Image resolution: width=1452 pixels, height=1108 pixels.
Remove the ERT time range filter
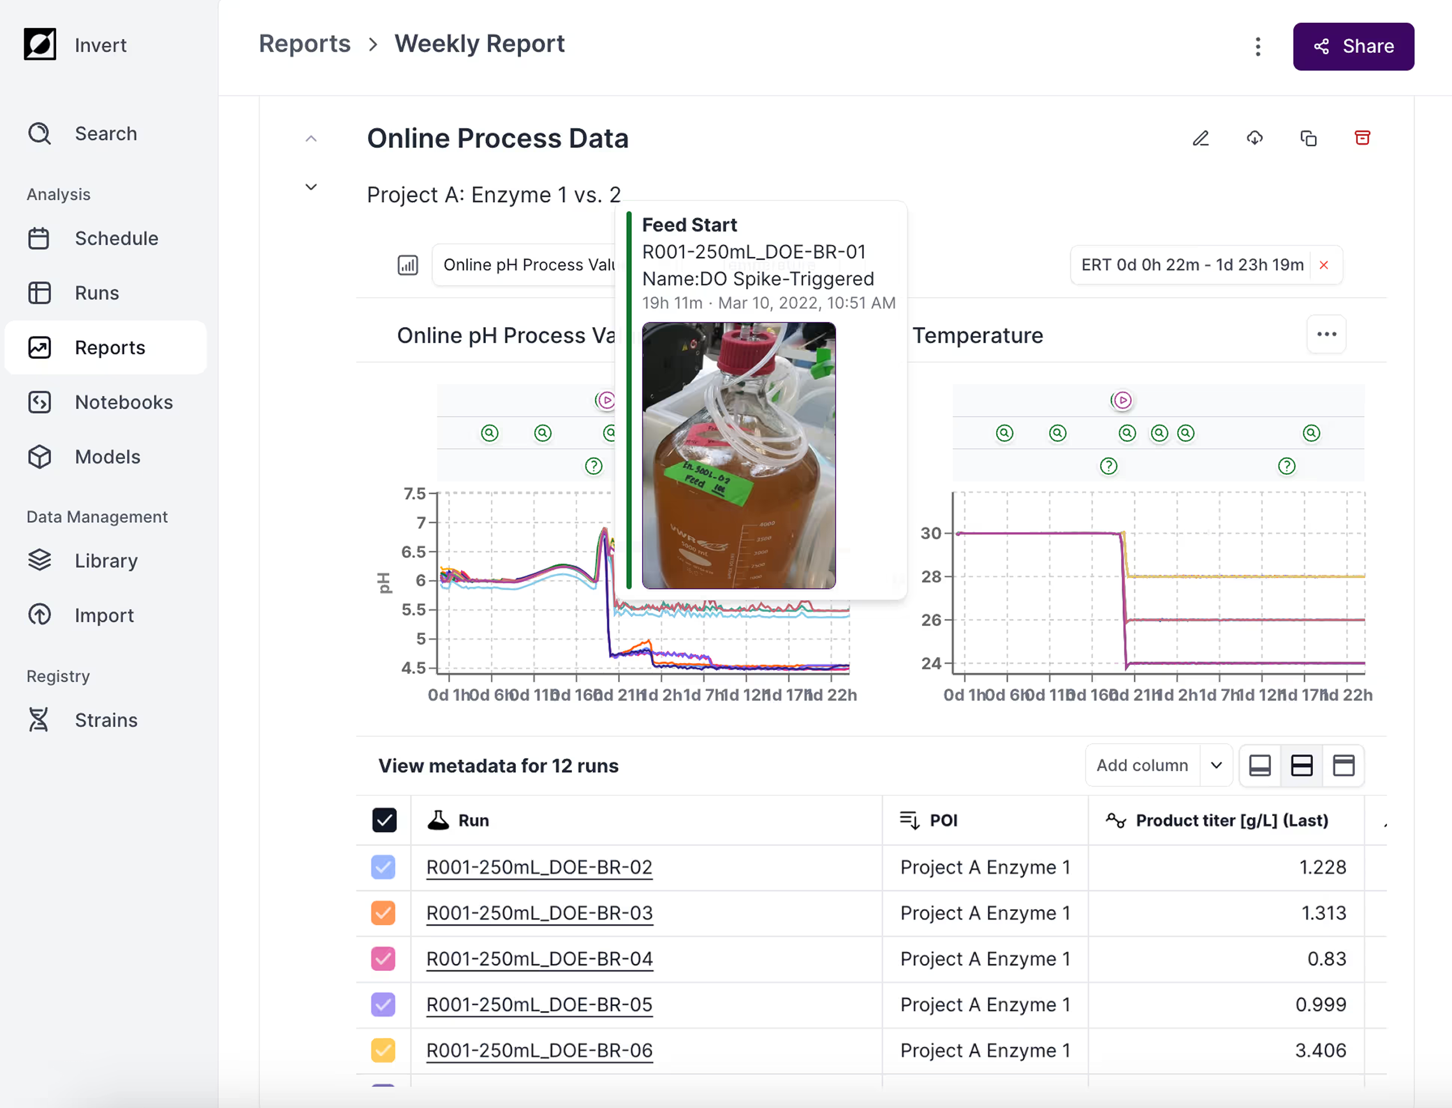[x=1323, y=265]
